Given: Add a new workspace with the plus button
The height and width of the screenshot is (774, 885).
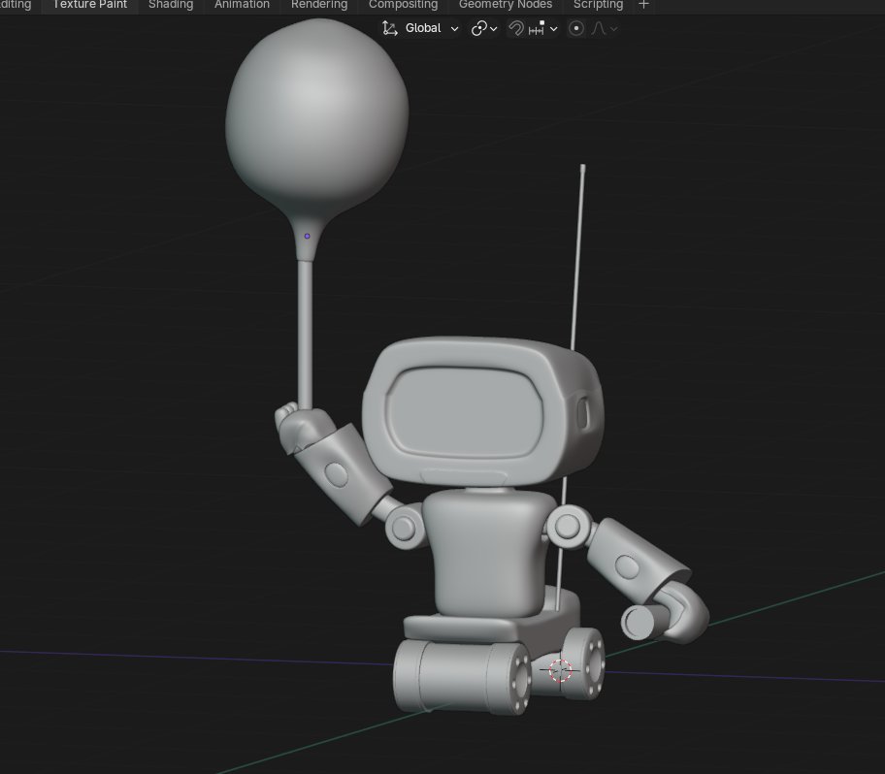Looking at the screenshot, I should (643, 5).
